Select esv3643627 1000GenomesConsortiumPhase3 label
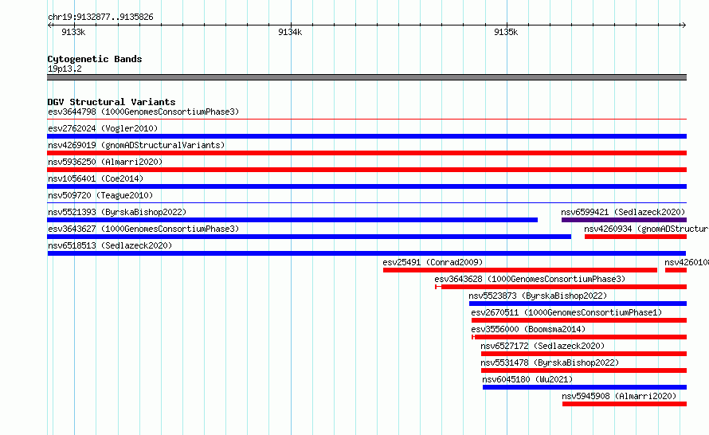This screenshot has width=709, height=435. pos(143,229)
